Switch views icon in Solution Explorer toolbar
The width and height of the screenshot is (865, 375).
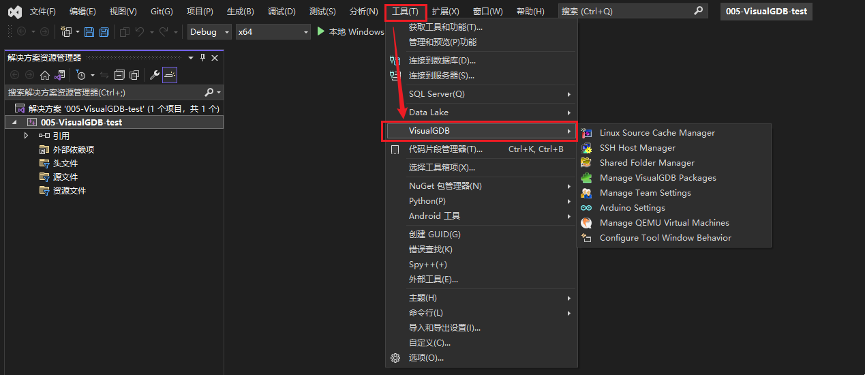coord(60,75)
